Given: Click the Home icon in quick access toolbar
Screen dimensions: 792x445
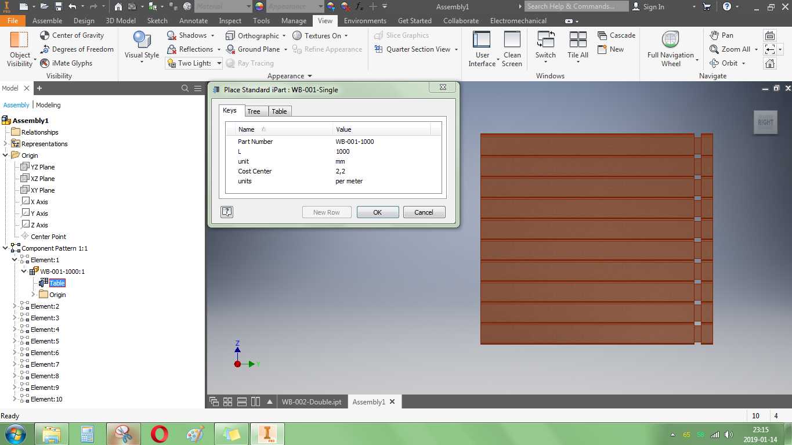Looking at the screenshot, I should pyautogui.click(x=118, y=7).
